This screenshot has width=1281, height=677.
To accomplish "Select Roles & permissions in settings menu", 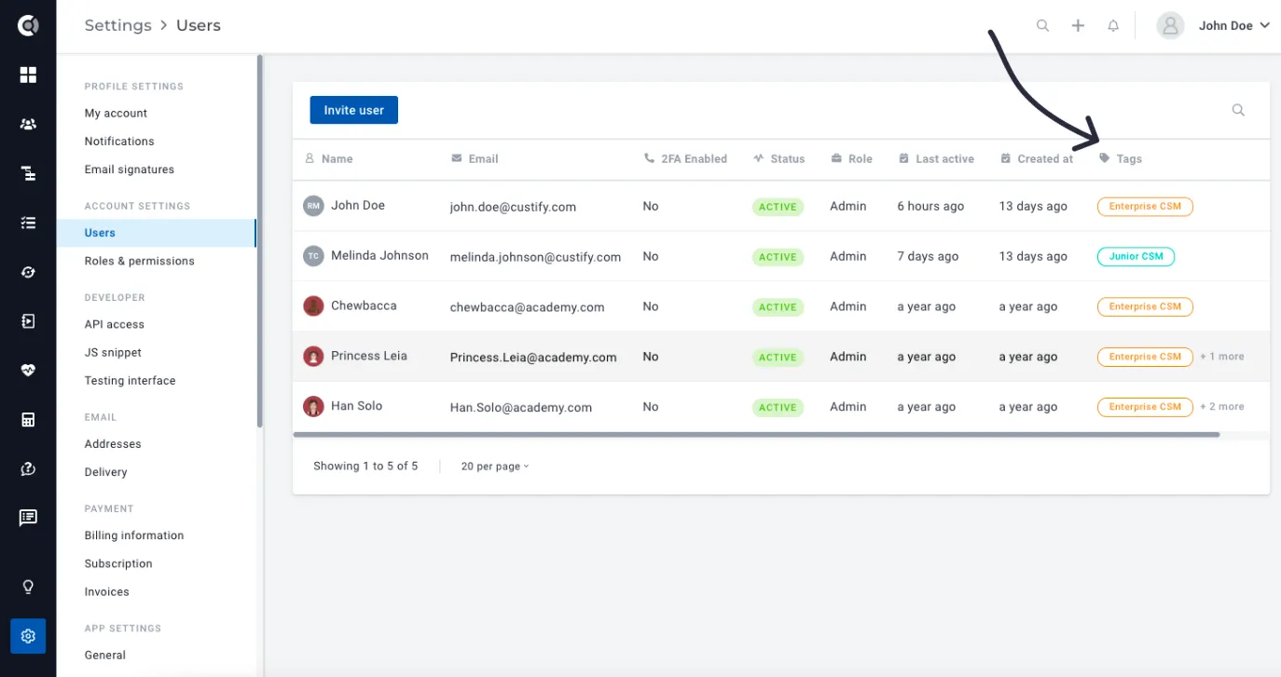I will tap(140, 261).
